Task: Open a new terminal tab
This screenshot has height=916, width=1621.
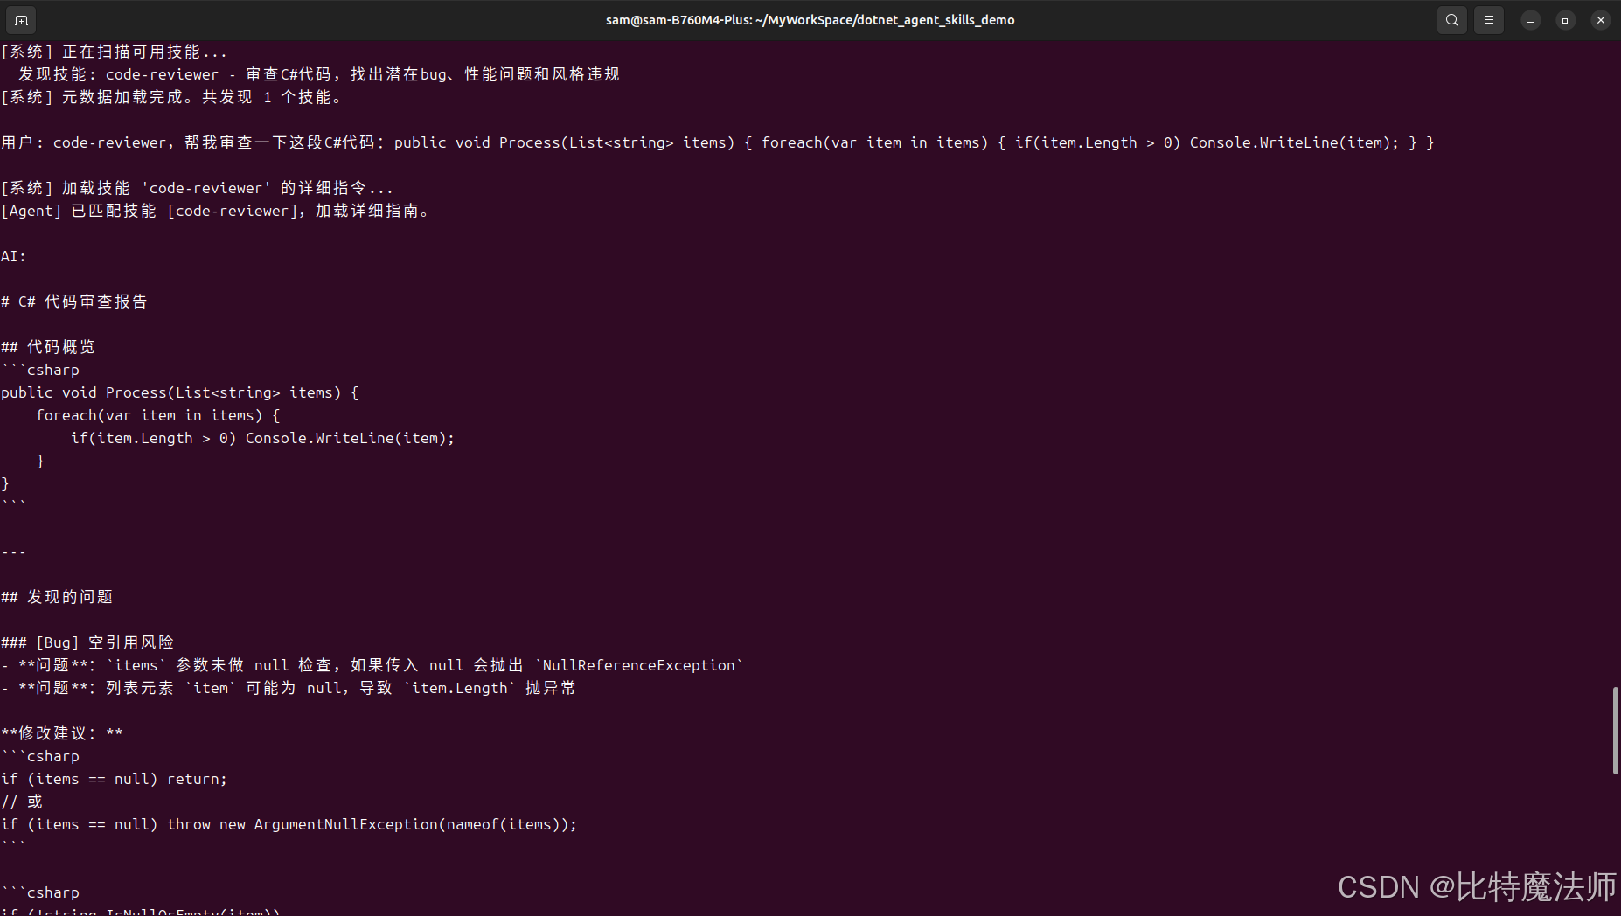Action: [21, 20]
